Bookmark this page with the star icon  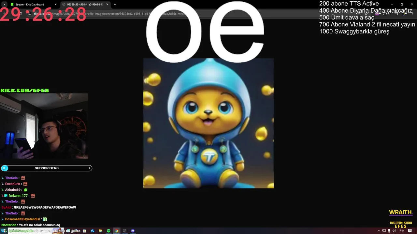point(366,14)
